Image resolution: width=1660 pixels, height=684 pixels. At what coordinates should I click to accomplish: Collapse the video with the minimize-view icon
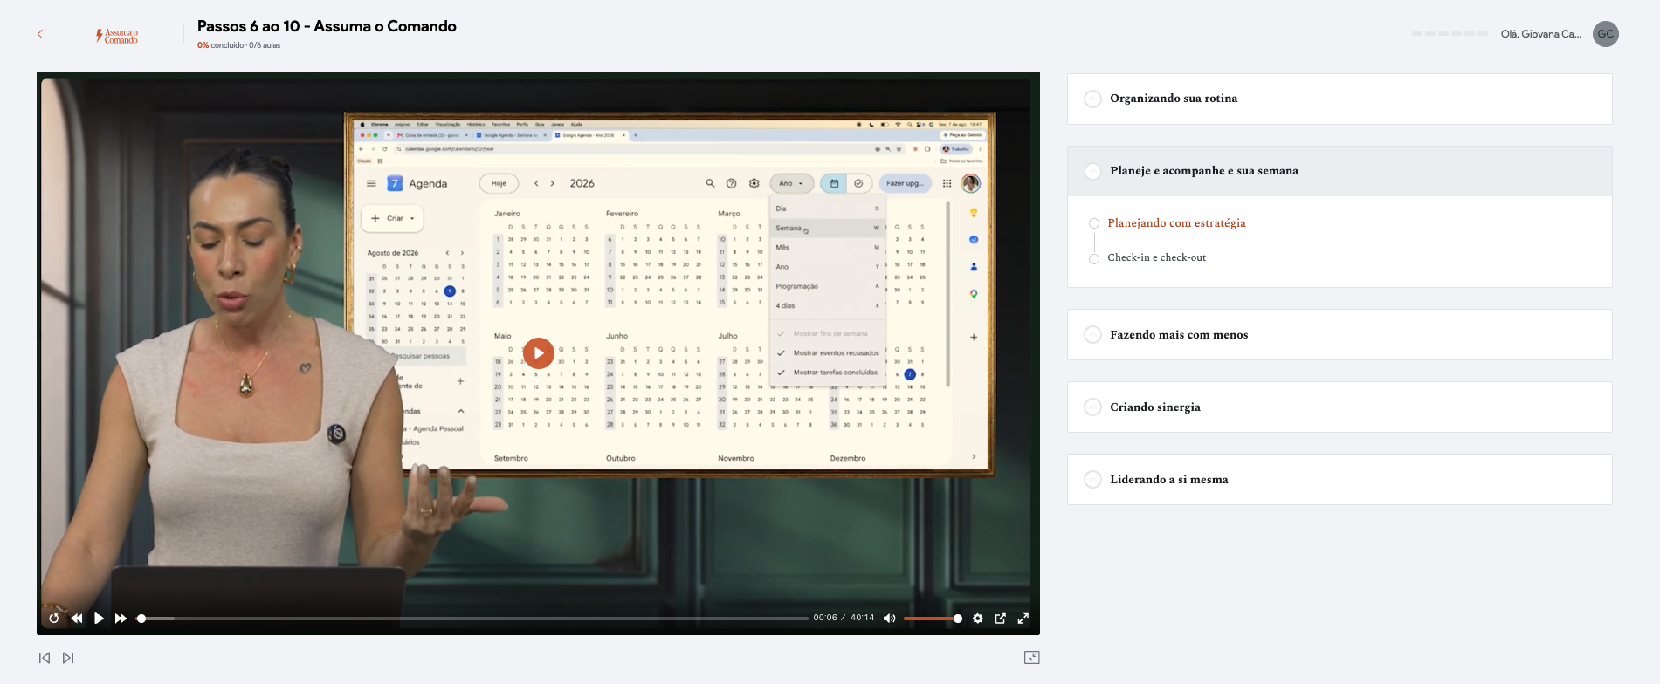[1031, 658]
